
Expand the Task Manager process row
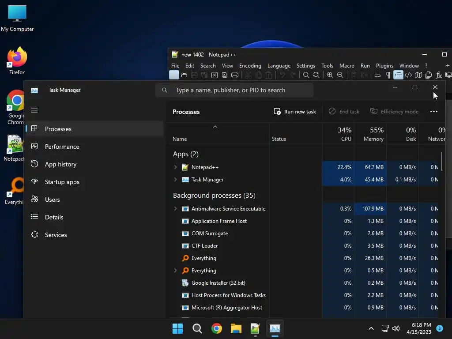(x=175, y=179)
